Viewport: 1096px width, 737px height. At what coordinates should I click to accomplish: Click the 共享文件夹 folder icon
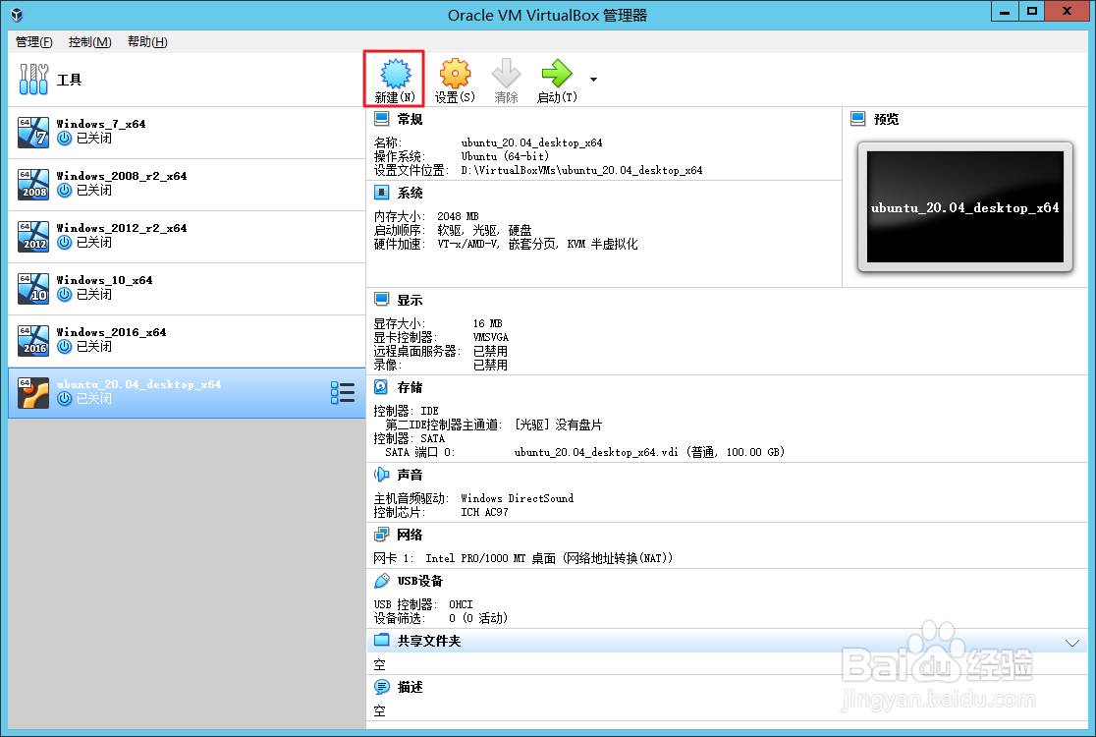pos(382,640)
